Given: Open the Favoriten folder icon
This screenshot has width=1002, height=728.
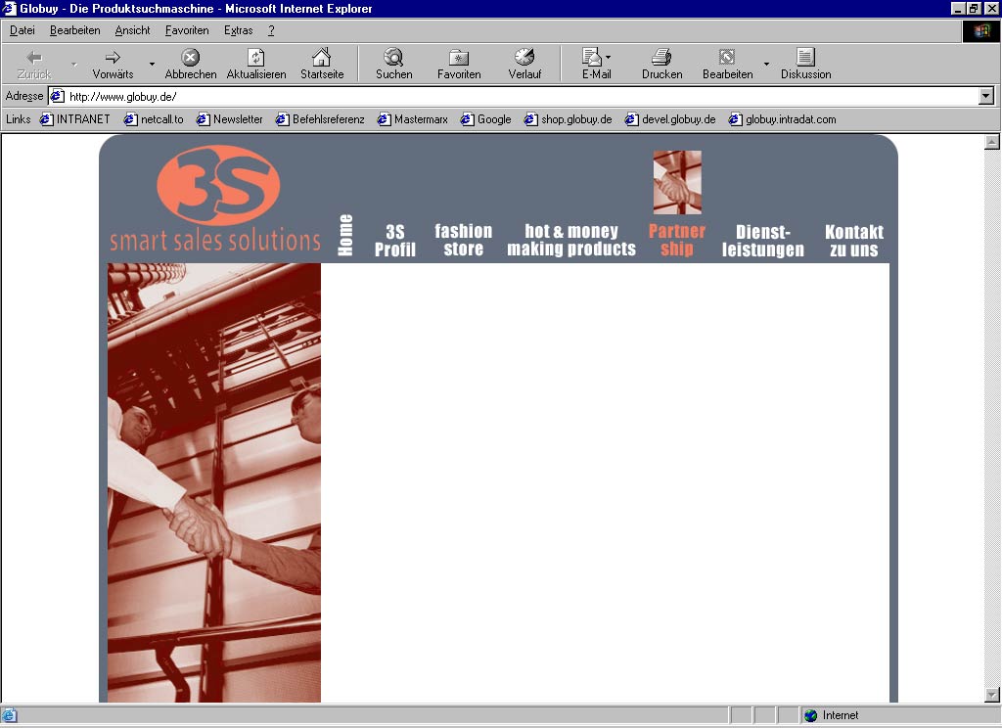Looking at the screenshot, I should pos(459,58).
